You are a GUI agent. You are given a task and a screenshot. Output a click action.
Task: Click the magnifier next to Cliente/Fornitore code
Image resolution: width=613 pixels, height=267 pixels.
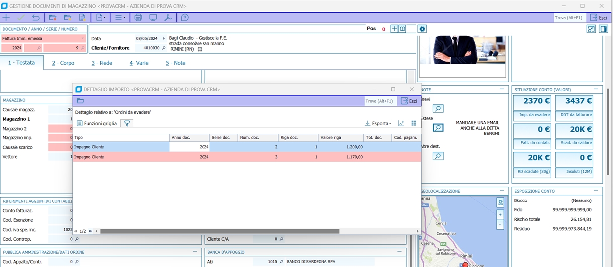164,48
